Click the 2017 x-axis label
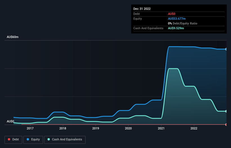Screen dimensions: 231x148 tap(30, 128)
